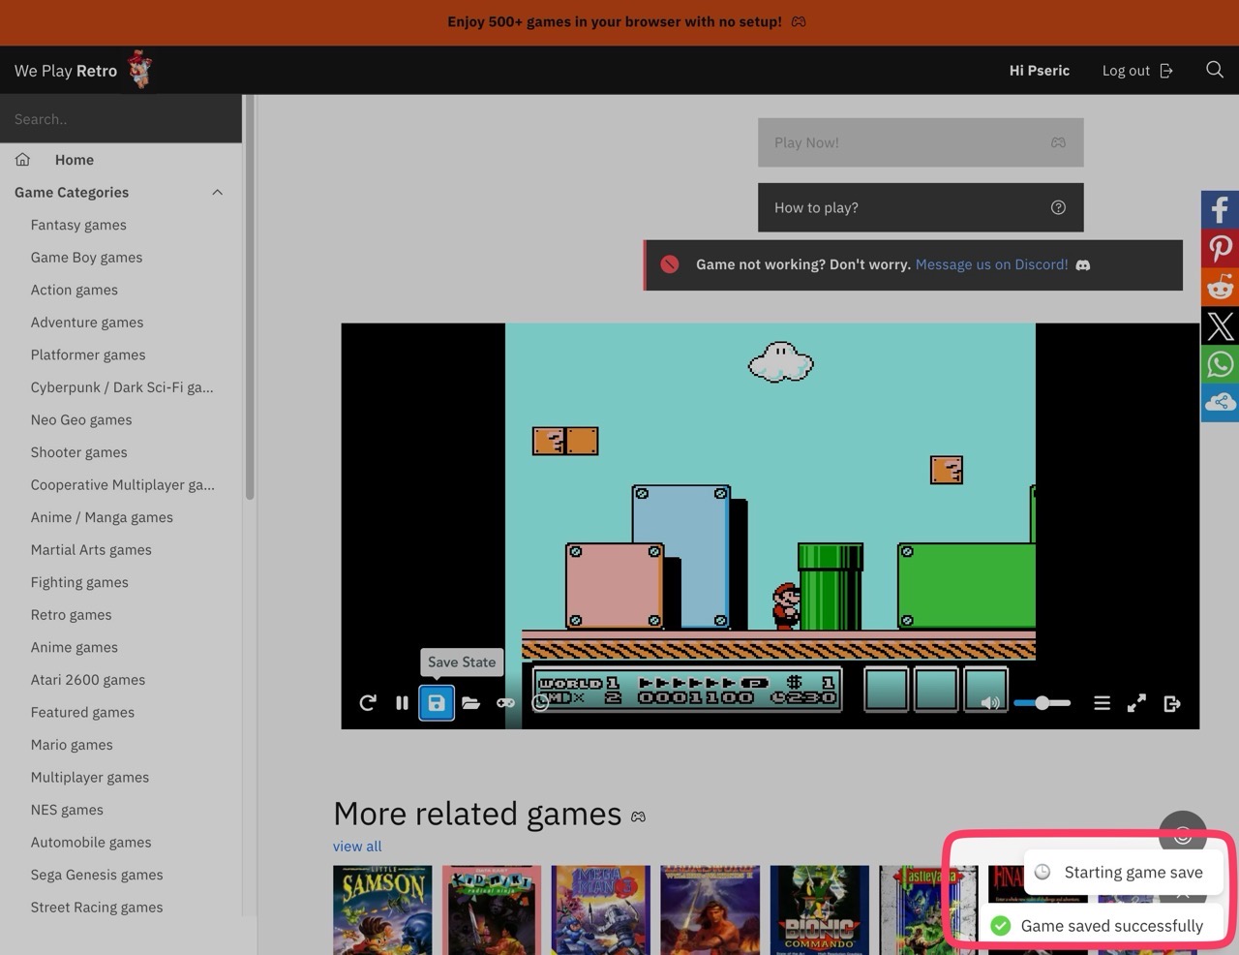Share the page on X

1220,325
